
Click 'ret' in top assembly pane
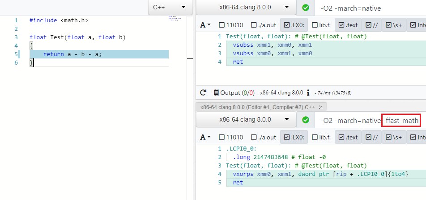238,62
